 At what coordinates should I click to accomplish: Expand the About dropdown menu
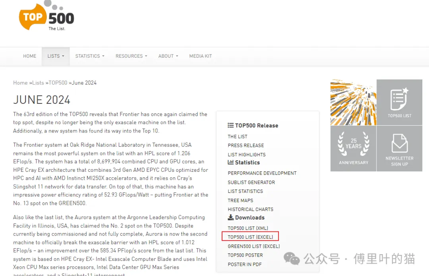click(168, 56)
